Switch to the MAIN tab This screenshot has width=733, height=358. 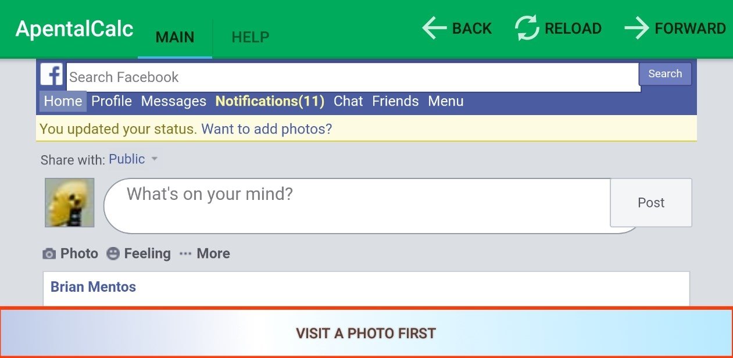[x=175, y=38]
